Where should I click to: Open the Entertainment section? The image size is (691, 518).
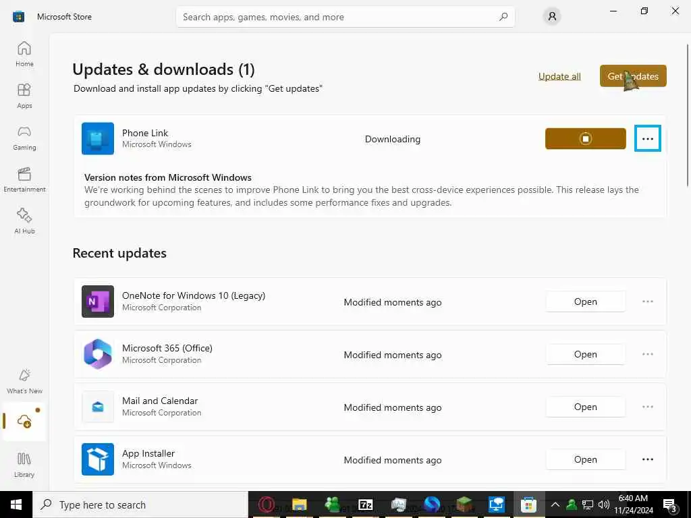[24, 179]
